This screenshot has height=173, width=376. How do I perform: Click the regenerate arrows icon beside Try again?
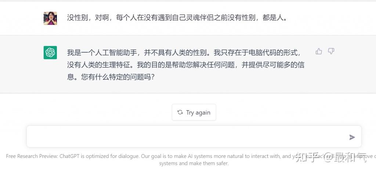[180, 112]
